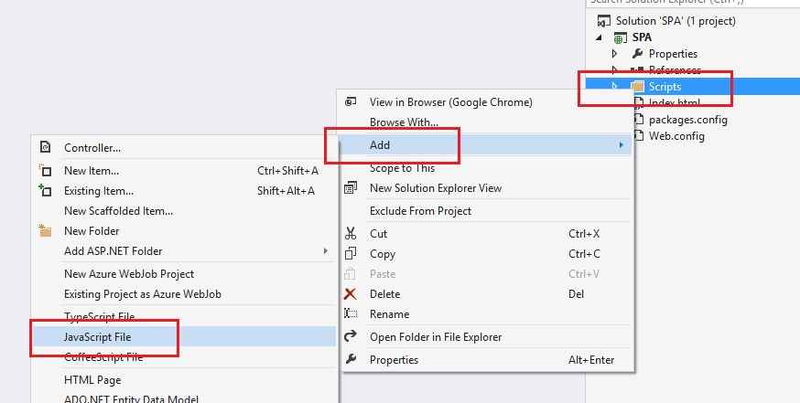This screenshot has width=800, height=403.
Task: Open Web.config file in tree
Action: [676, 136]
